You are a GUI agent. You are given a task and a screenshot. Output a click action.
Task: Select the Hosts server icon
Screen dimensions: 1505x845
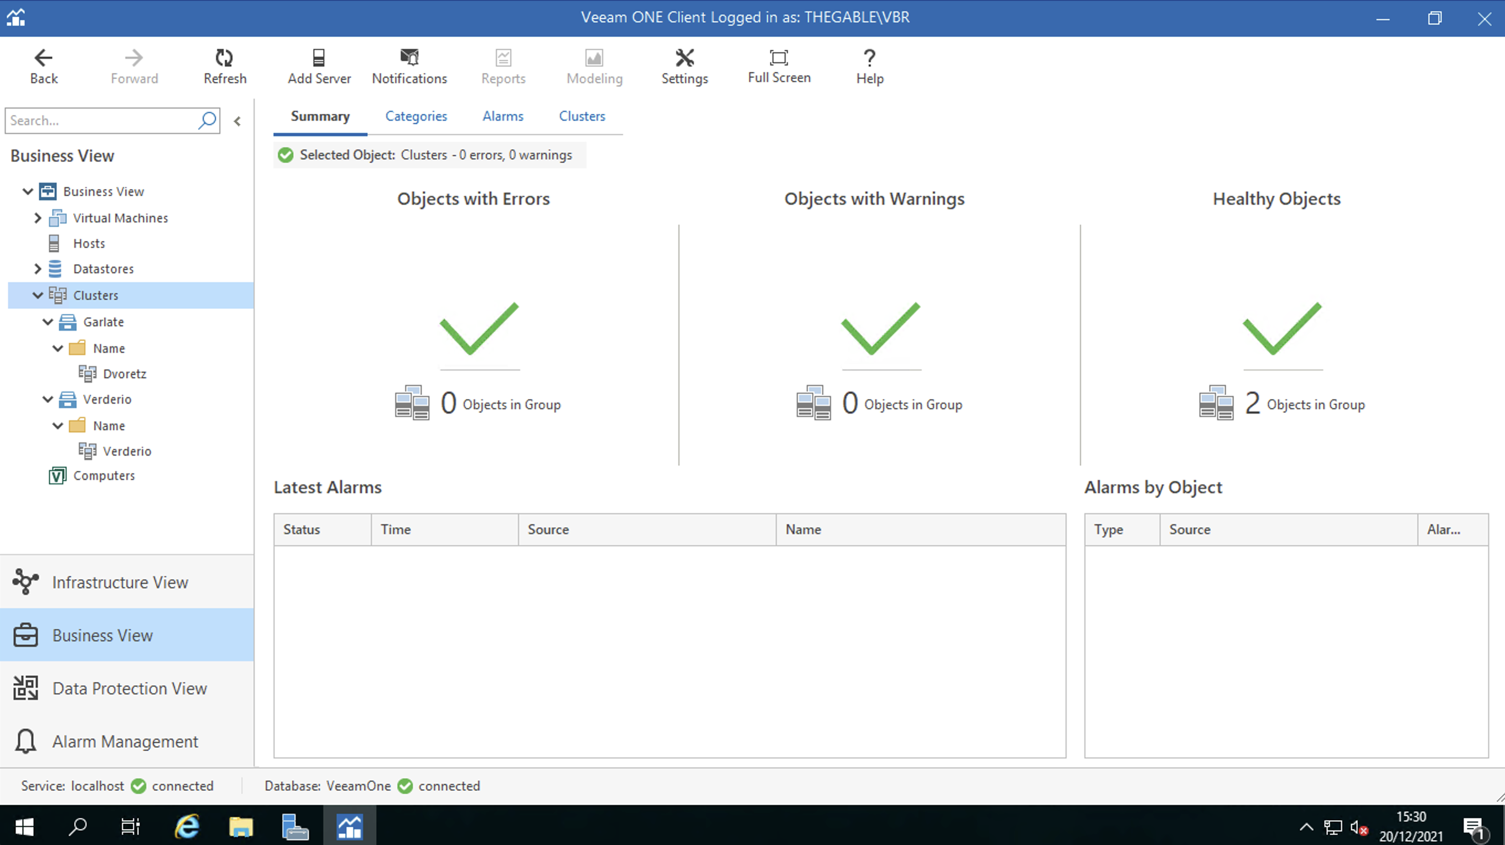54,243
